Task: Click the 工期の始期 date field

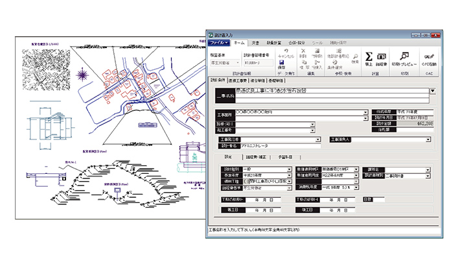Action: point(263,200)
